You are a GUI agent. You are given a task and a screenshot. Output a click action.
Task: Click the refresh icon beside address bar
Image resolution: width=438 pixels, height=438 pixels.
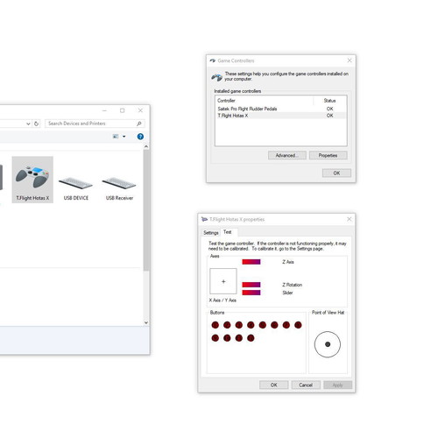click(36, 124)
